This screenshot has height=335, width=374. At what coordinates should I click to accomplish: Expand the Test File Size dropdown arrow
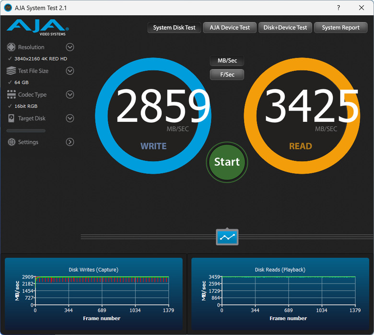(70, 71)
